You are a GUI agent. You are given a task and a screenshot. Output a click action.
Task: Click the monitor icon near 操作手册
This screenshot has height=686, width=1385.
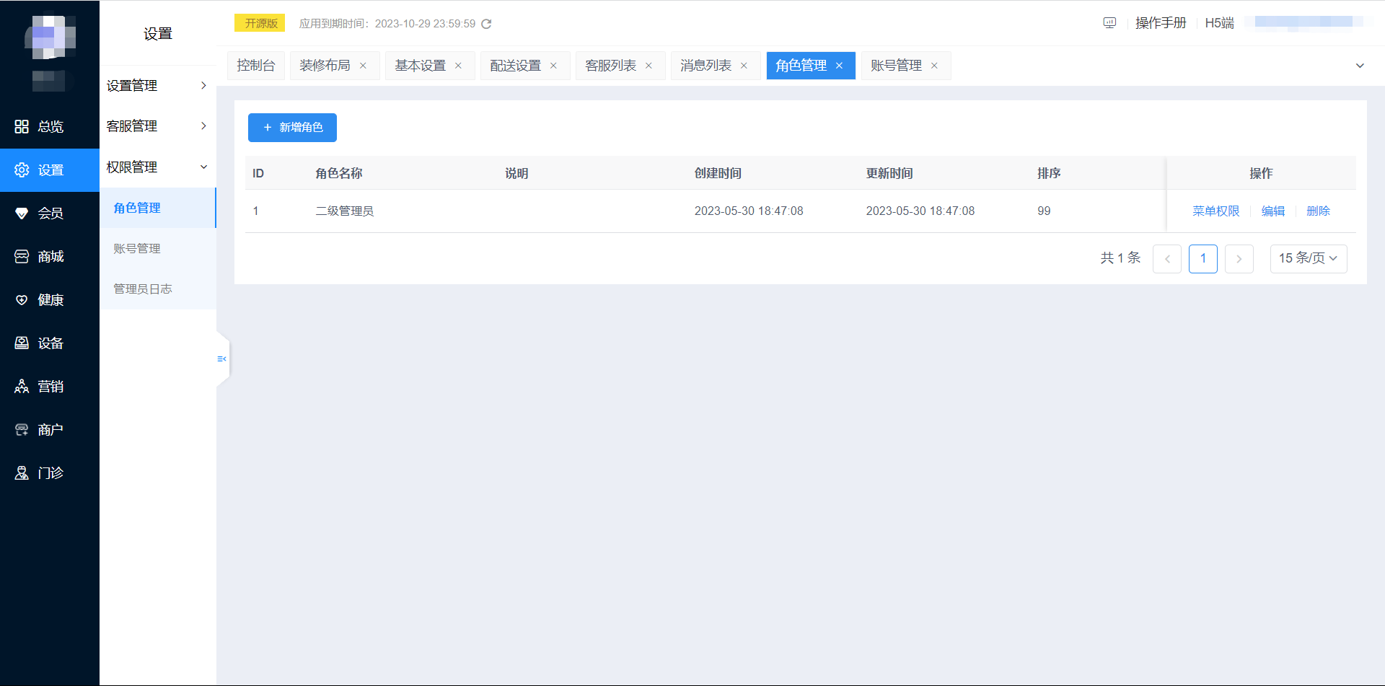(1109, 23)
